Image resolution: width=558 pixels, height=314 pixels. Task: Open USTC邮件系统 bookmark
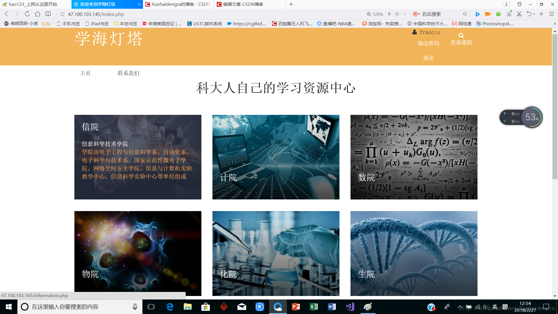205,24
